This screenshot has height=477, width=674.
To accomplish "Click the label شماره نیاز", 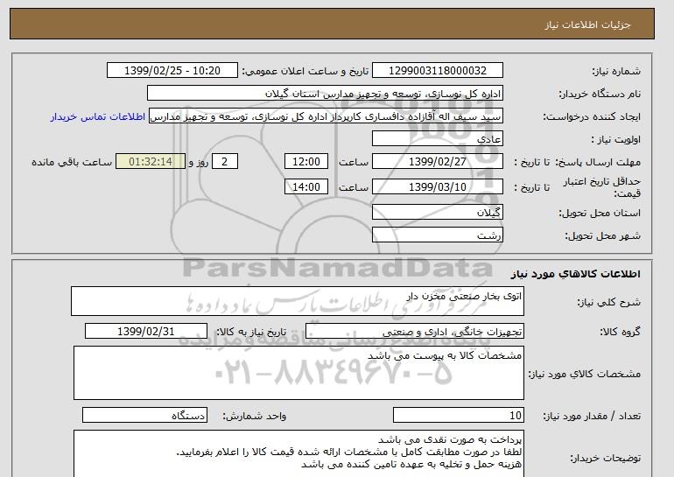I will [616, 71].
